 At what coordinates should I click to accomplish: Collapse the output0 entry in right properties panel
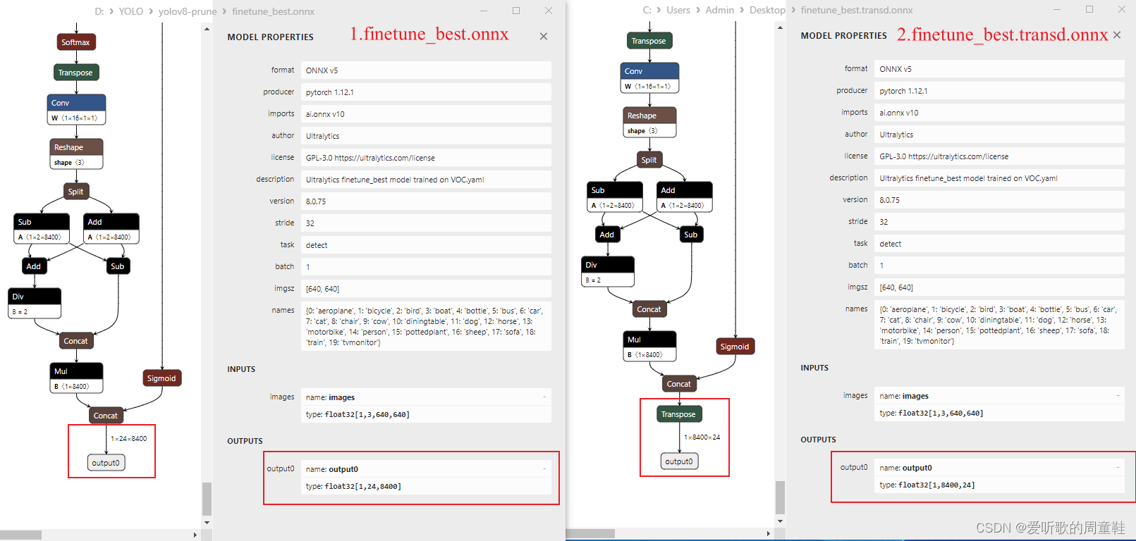point(1118,468)
